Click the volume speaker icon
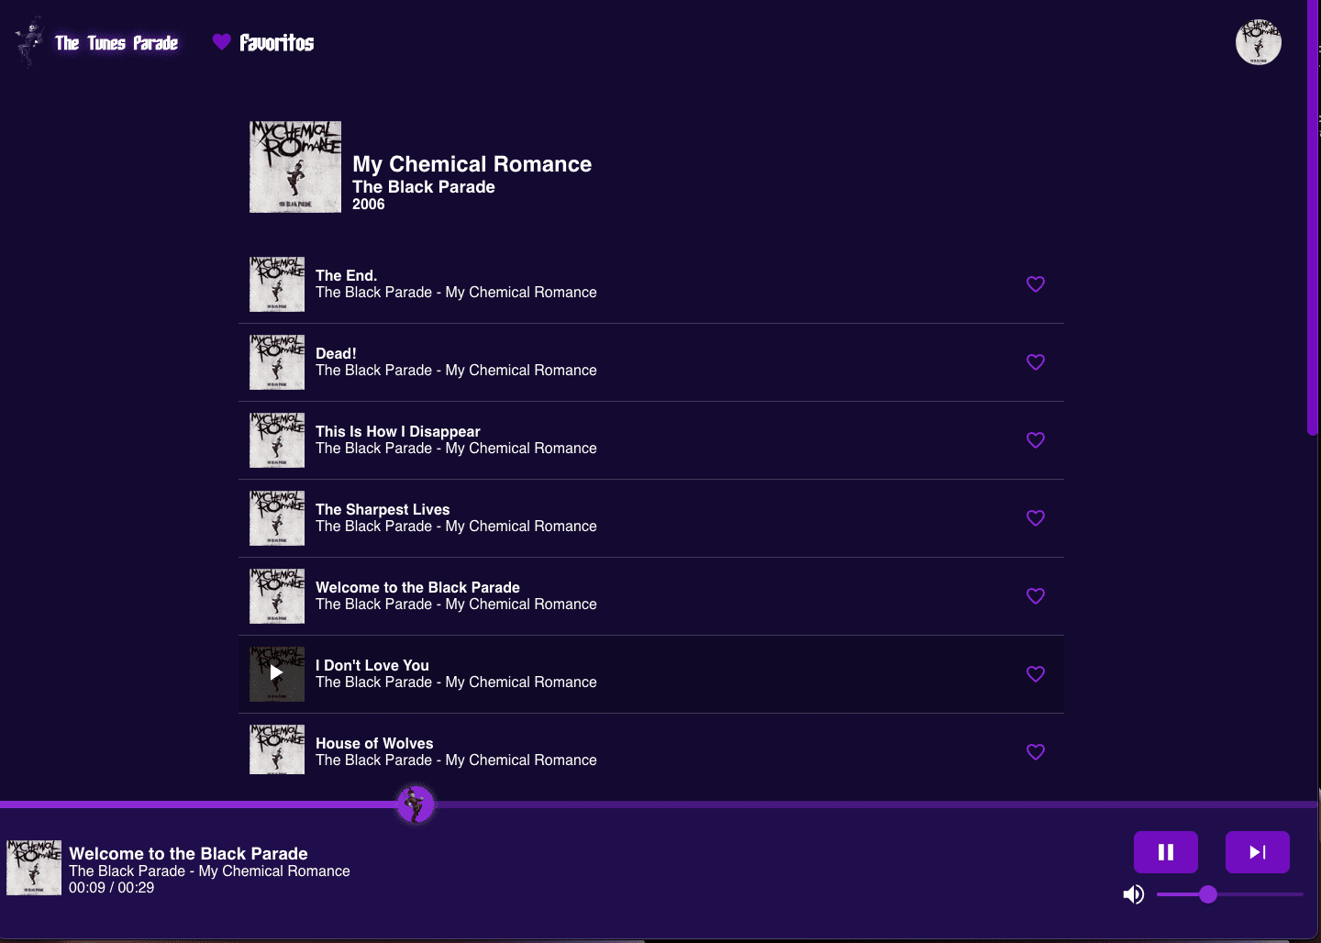This screenshot has width=1321, height=943. tap(1133, 893)
